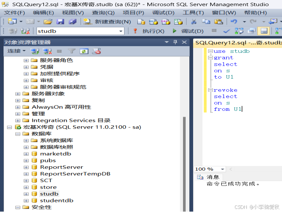
Task: Click the Display Estimated Execution Plan icon
Action: [x=239, y=31]
